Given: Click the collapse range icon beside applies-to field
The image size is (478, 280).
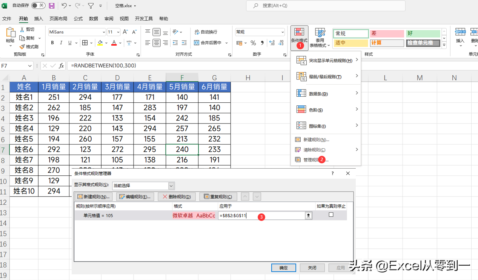Looking at the screenshot, I should pyautogui.click(x=309, y=216).
